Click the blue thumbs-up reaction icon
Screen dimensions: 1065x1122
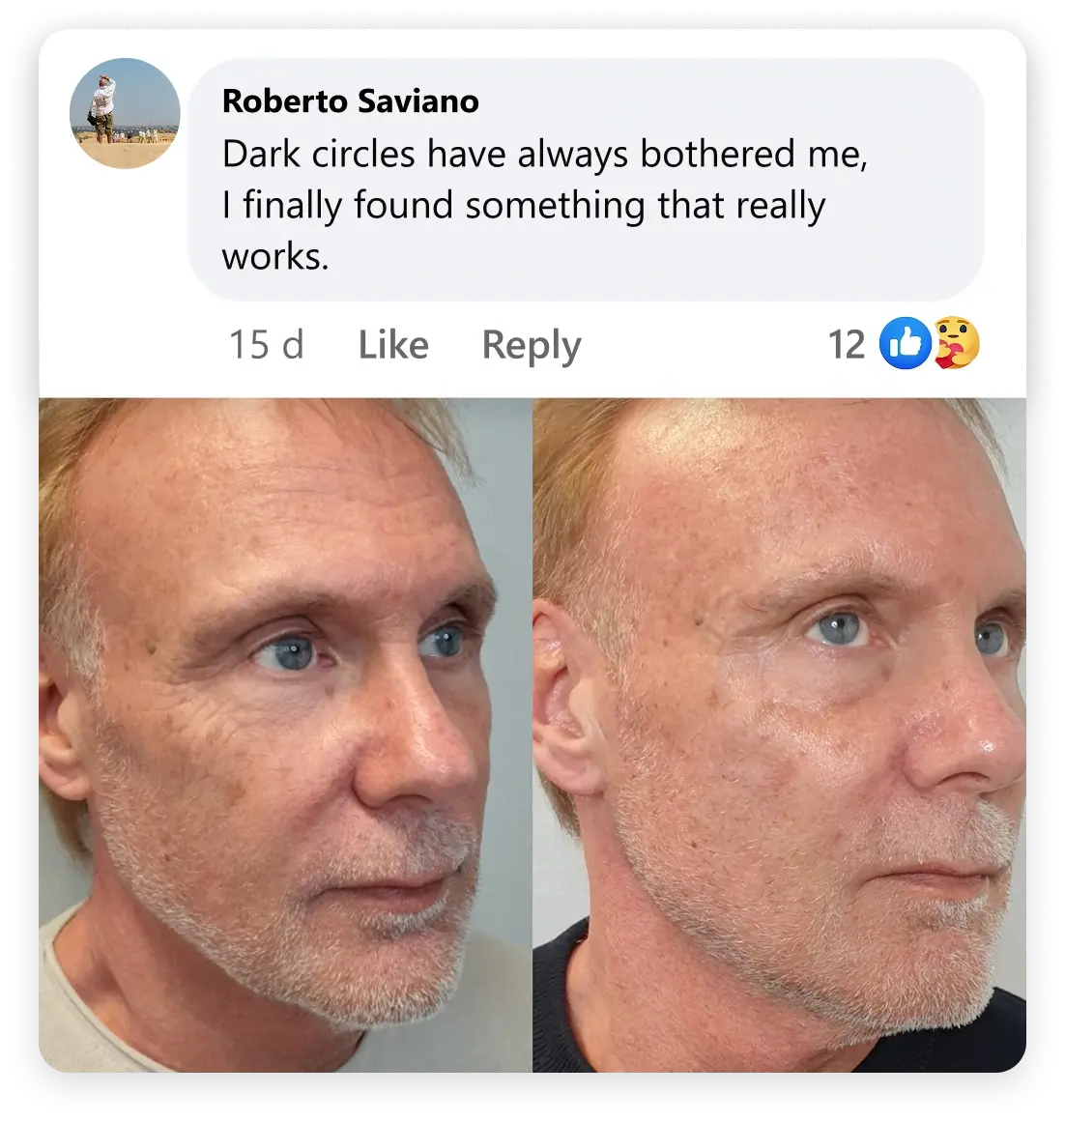pos(906,343)
